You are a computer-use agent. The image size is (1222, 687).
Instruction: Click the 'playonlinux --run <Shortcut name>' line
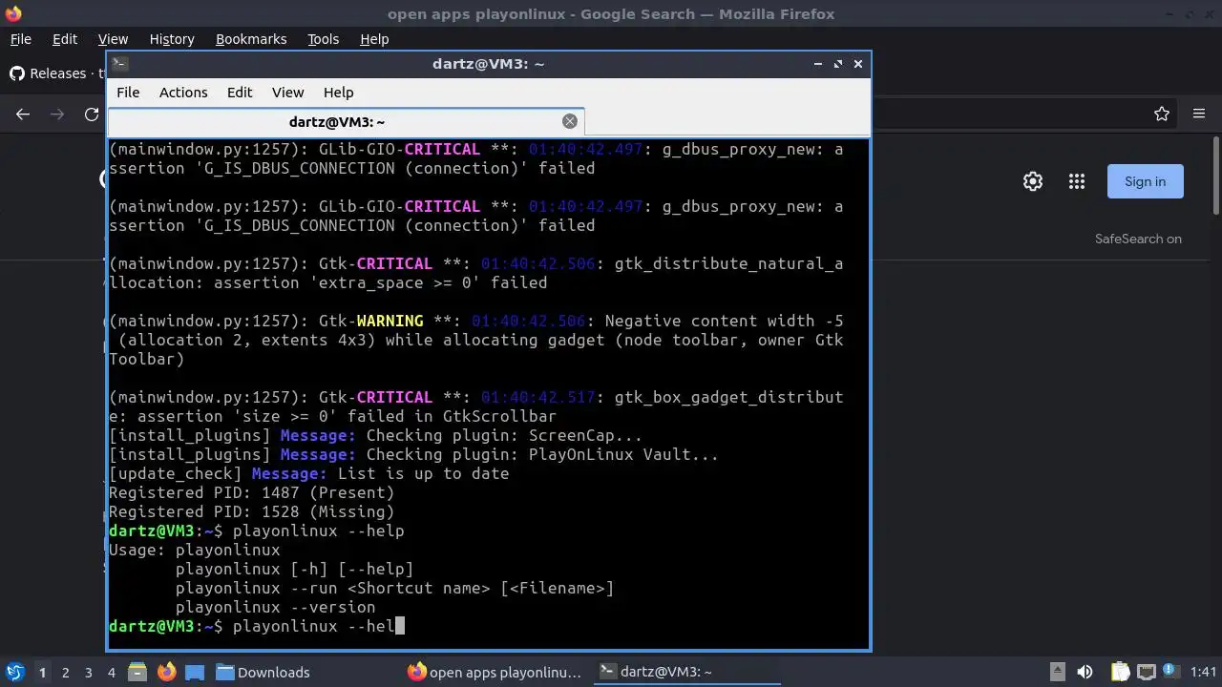tap(394, 588)
